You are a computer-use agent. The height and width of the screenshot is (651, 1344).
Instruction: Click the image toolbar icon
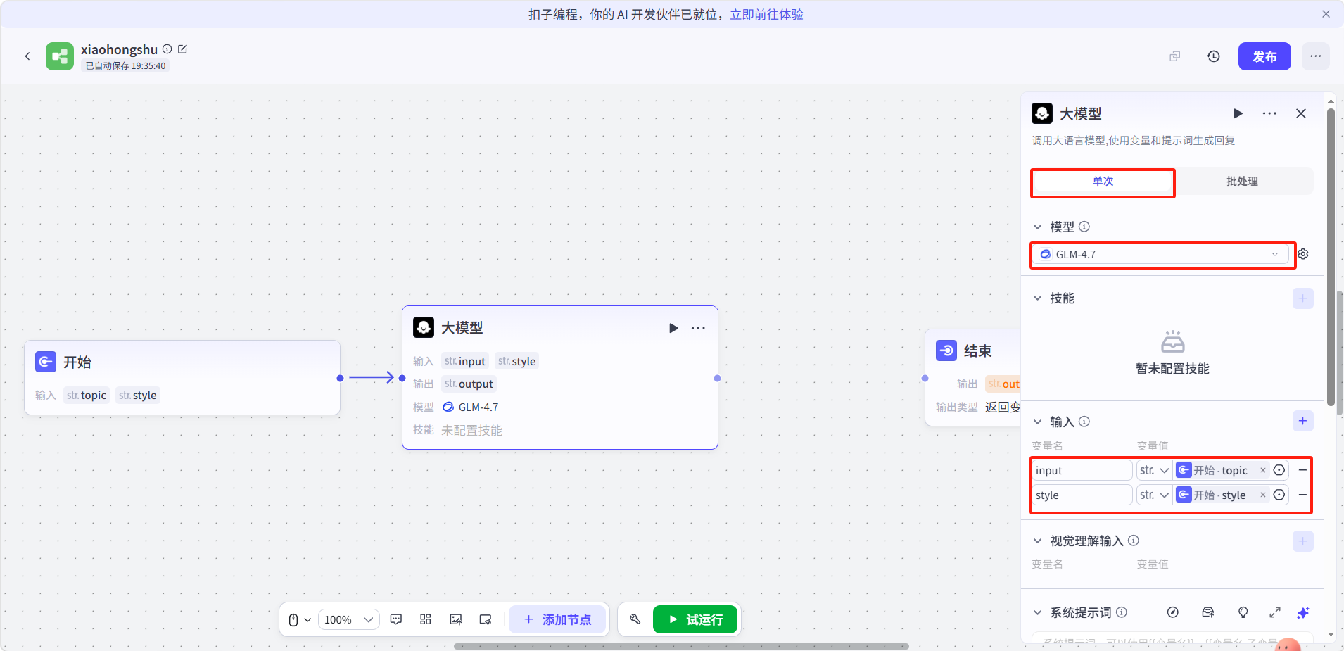point(456,619)
